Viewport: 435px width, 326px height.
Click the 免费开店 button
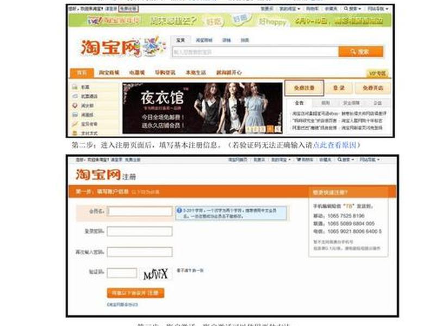coord(372,88)
